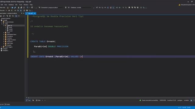The image size is (195, 109).
Task: Click the Execute button
Action: (x=2, y=11)
